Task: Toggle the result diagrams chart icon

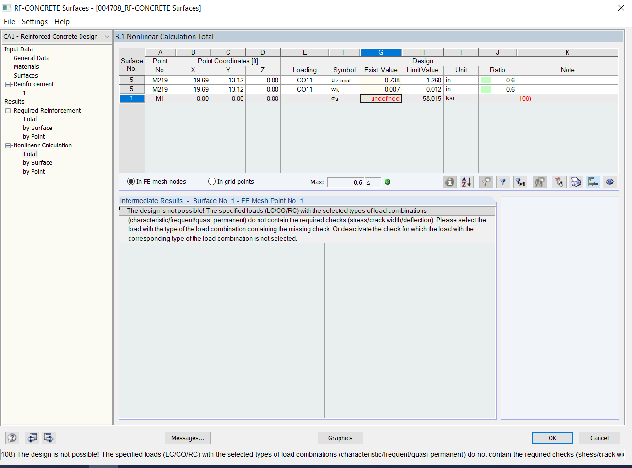Action: click(593, 182)
